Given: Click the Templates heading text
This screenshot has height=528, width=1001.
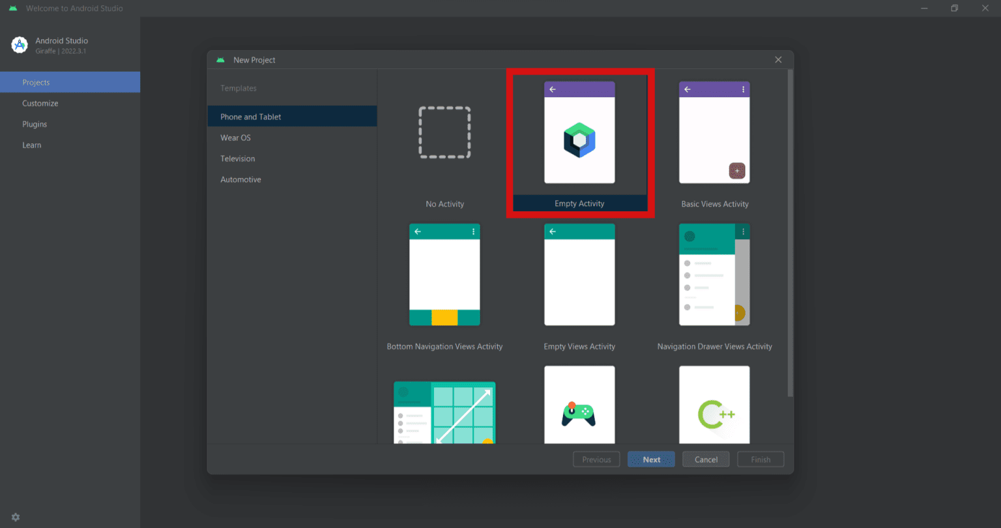Looking at the screenshot, I should 239,88.
